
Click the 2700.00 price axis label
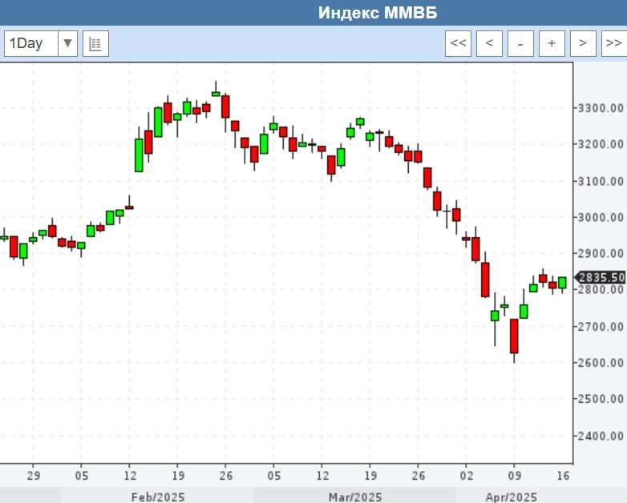tap(601, 327)
